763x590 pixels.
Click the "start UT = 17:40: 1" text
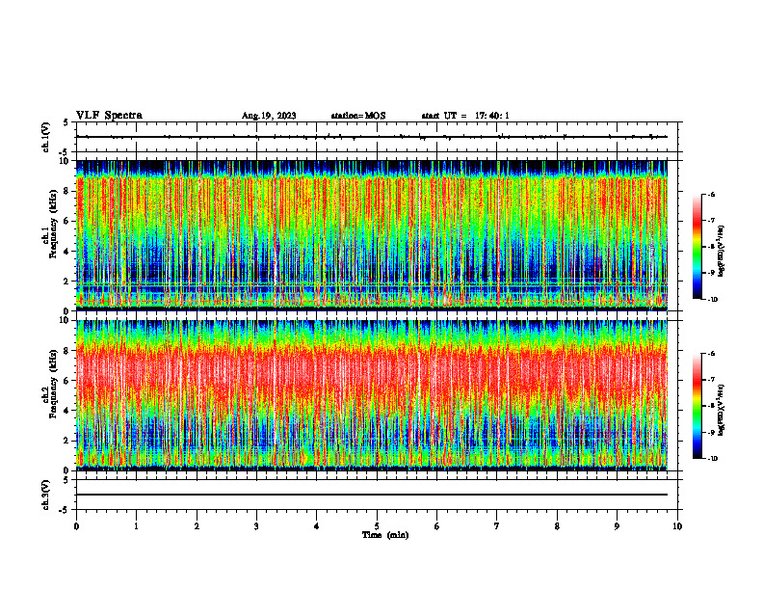pos(465,116)
